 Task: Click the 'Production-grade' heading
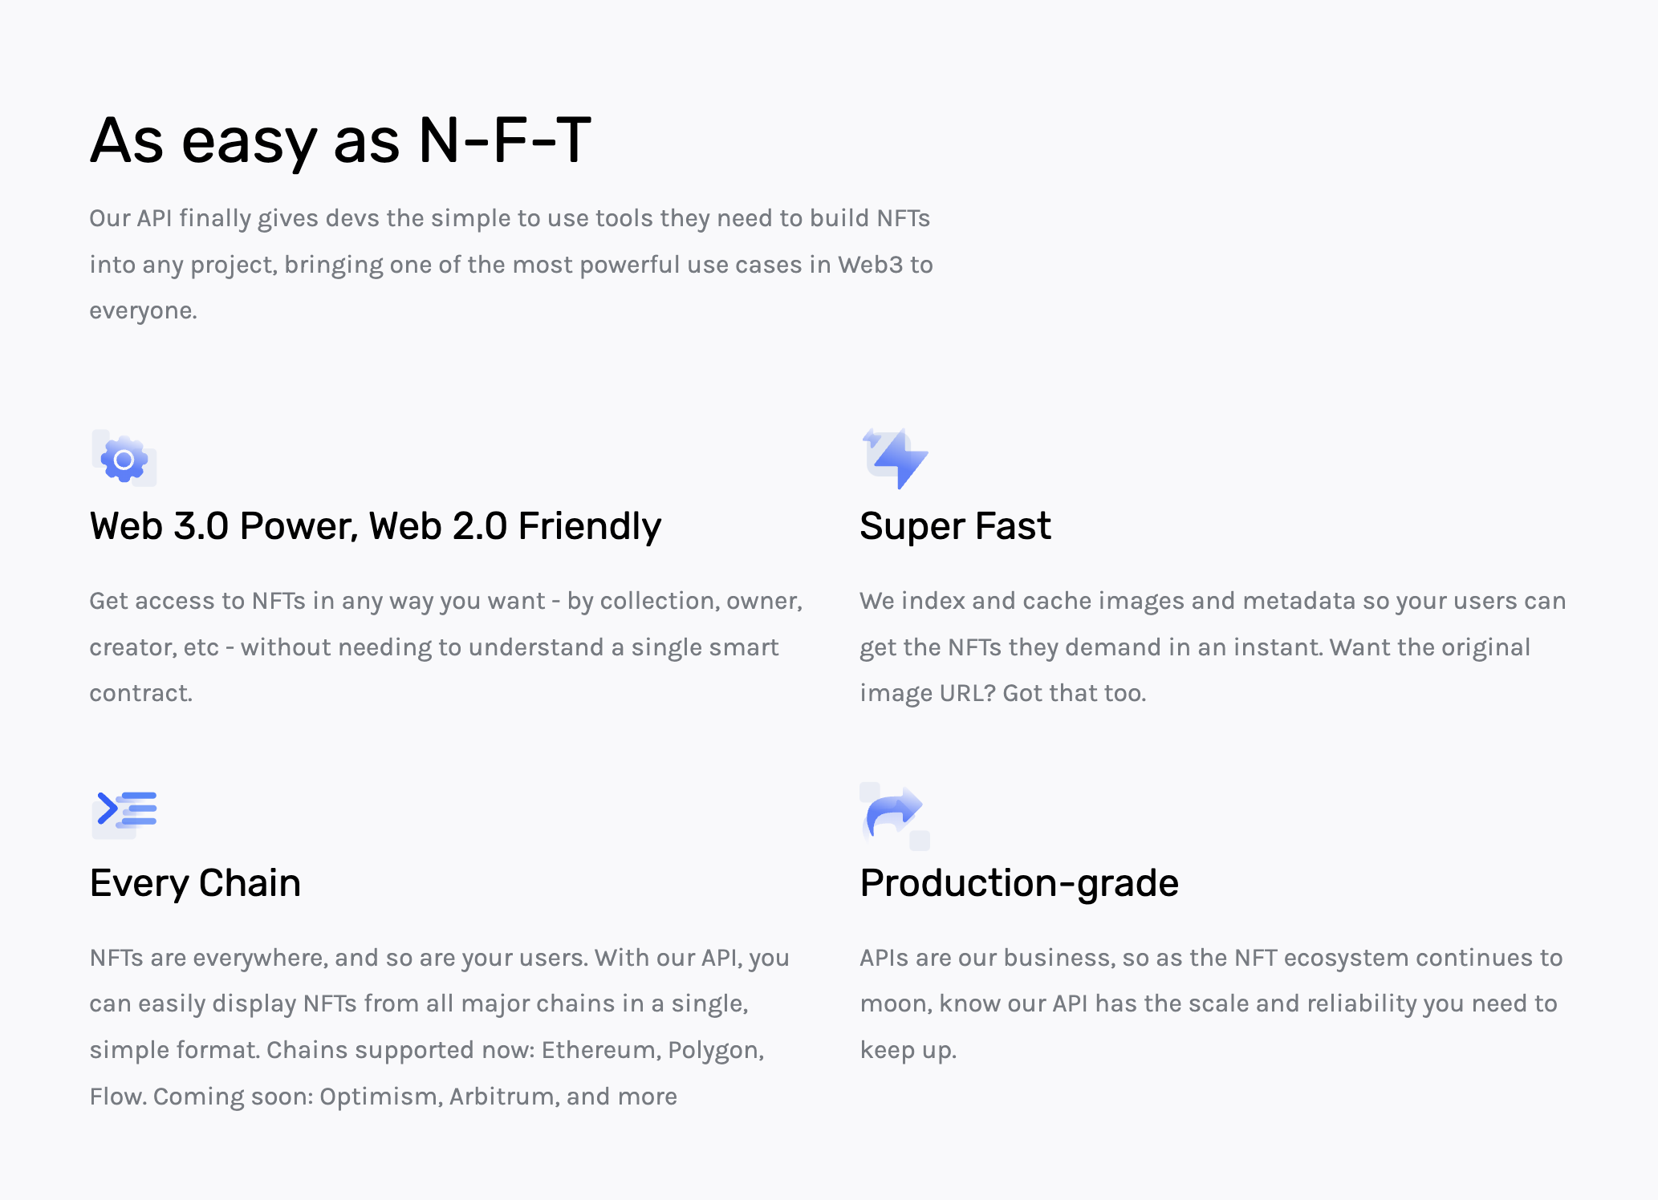1019,883
